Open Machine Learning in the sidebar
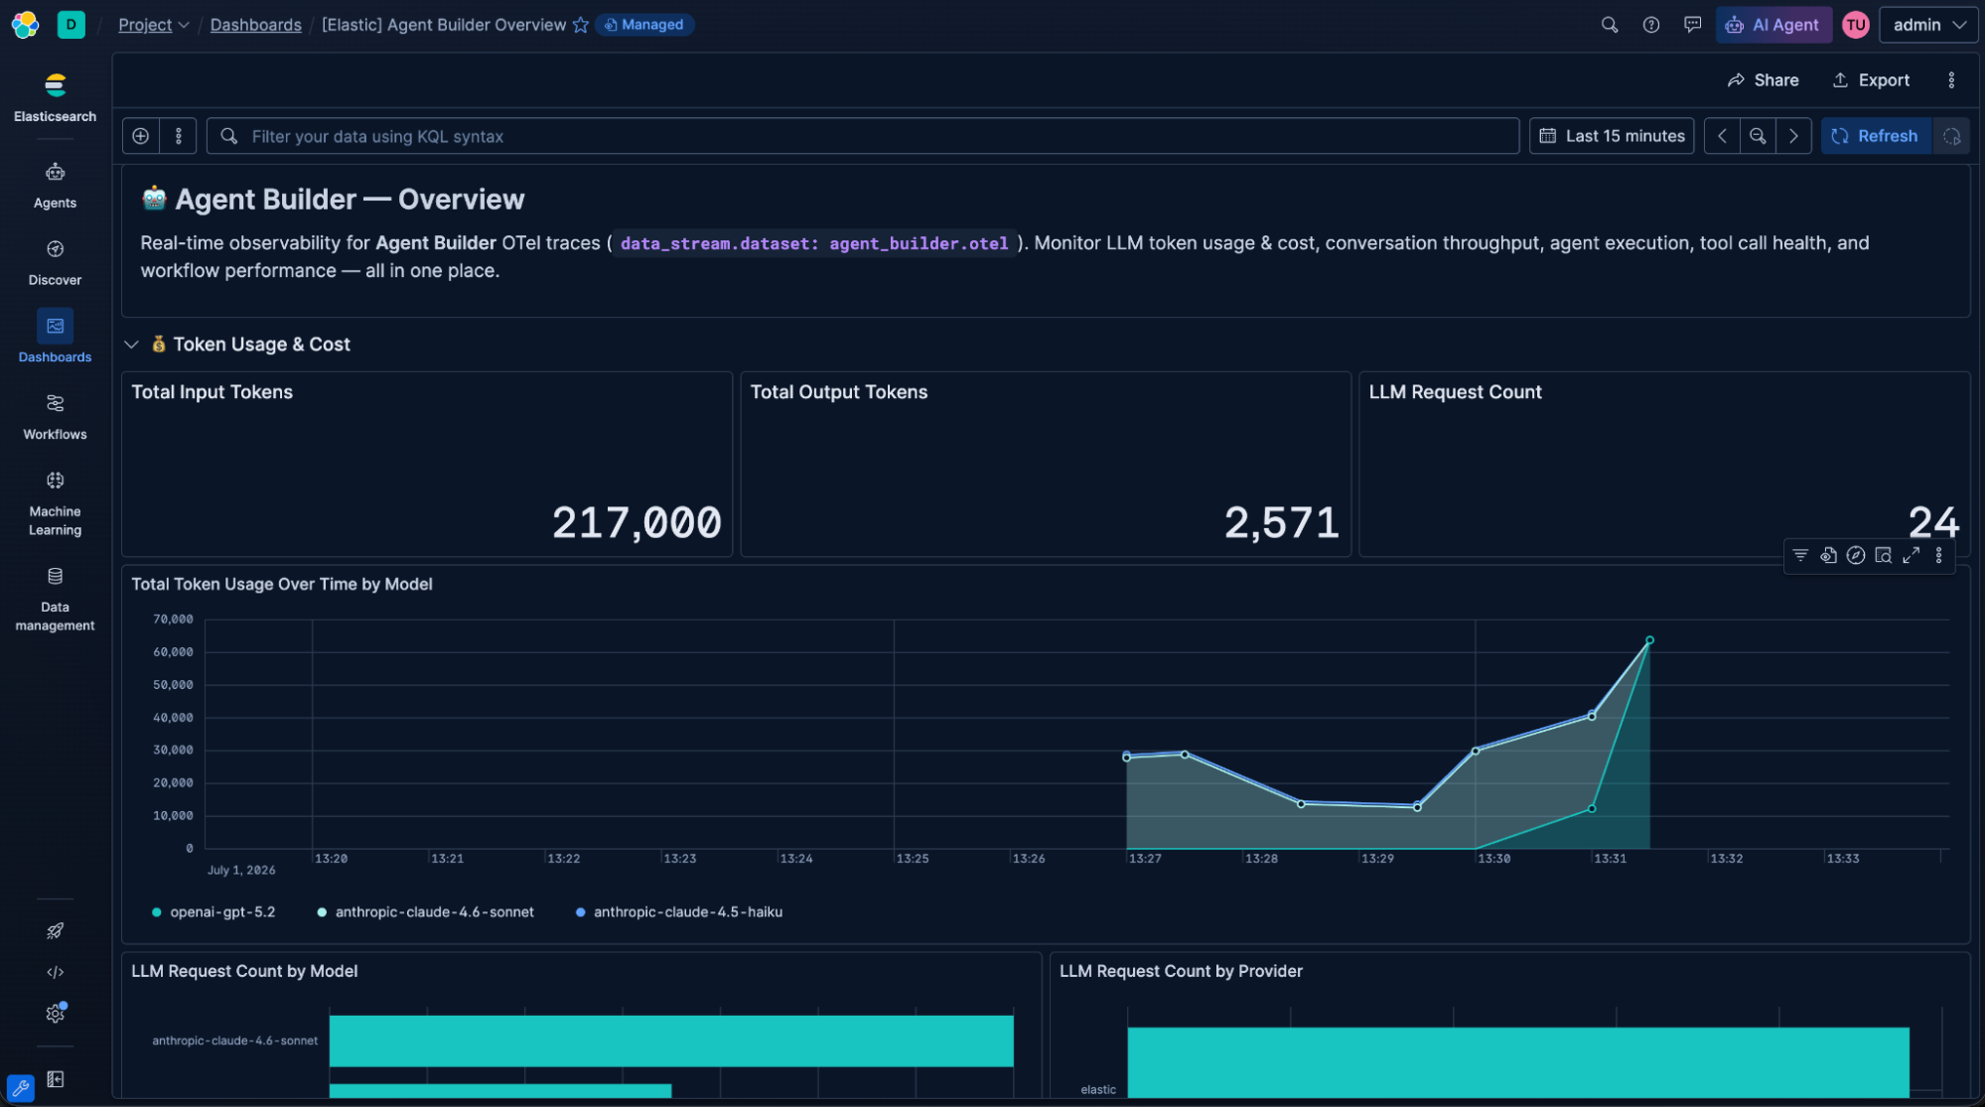Viewport: 1985px width, 1107px height. pos(56,503)
